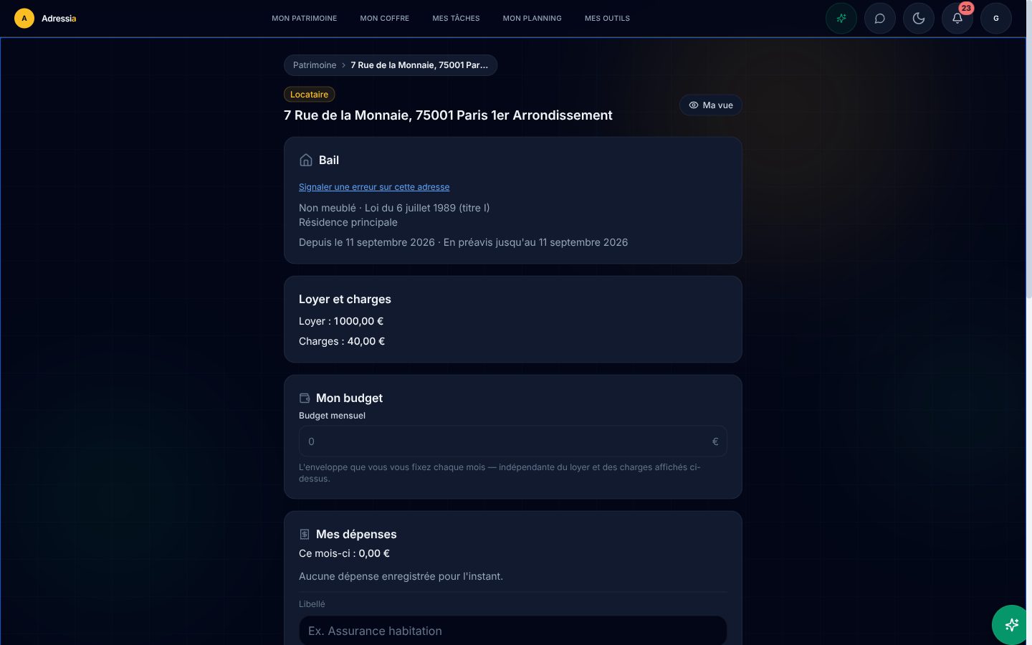Expand Mes Outils menu
1032x645 pixels.
608,19
